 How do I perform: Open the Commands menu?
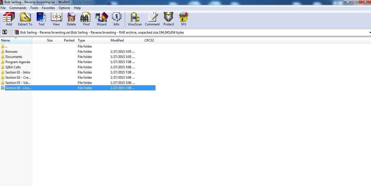tap(18, 8)
